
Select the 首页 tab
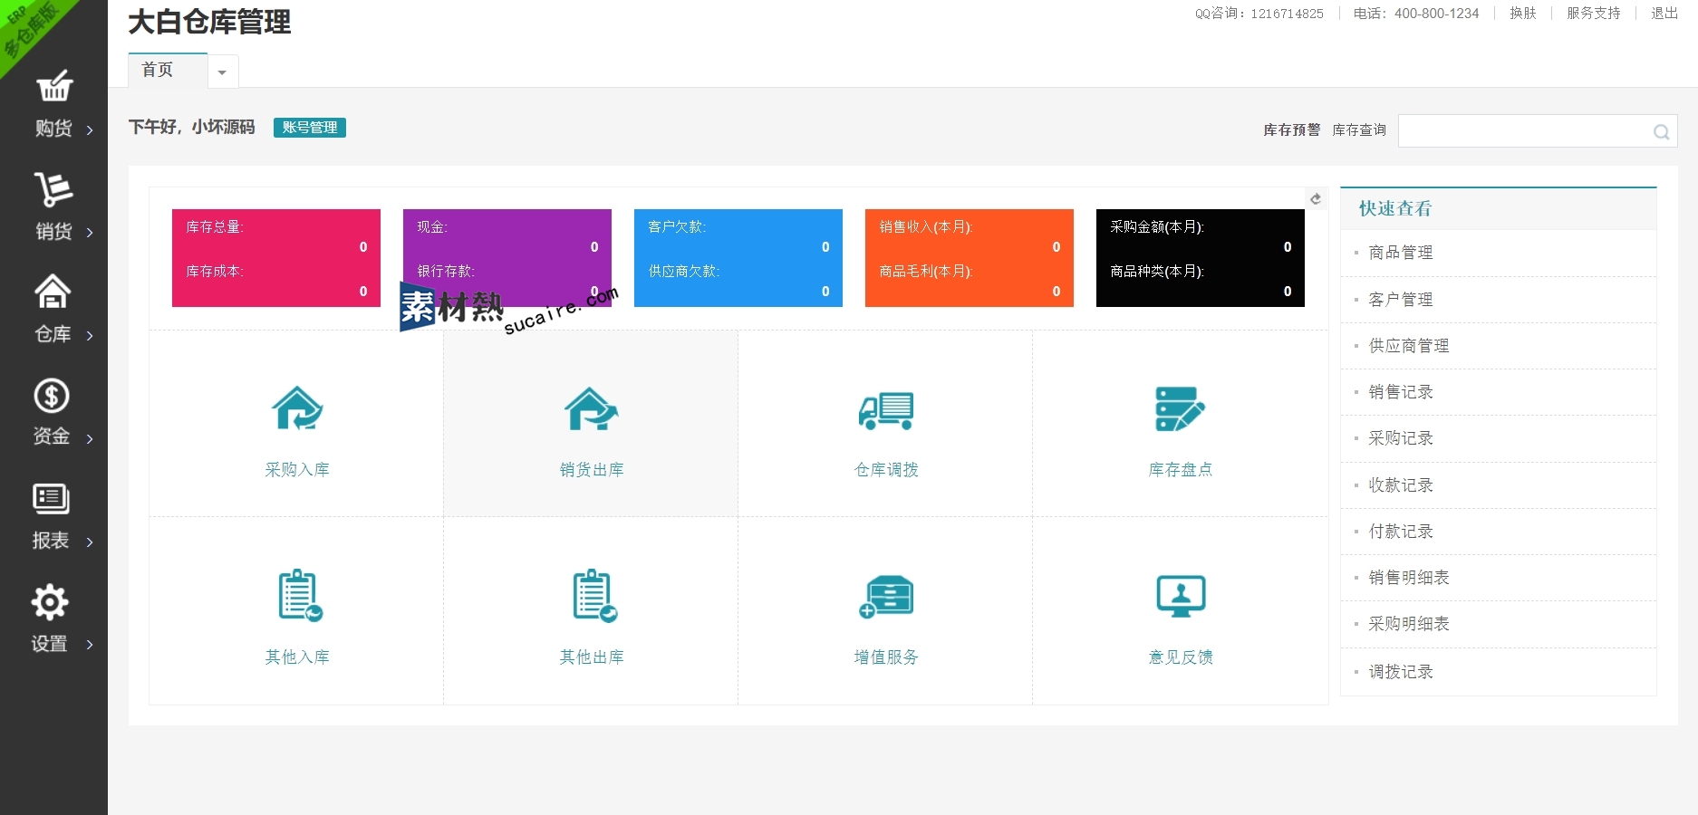coord(168,70)
